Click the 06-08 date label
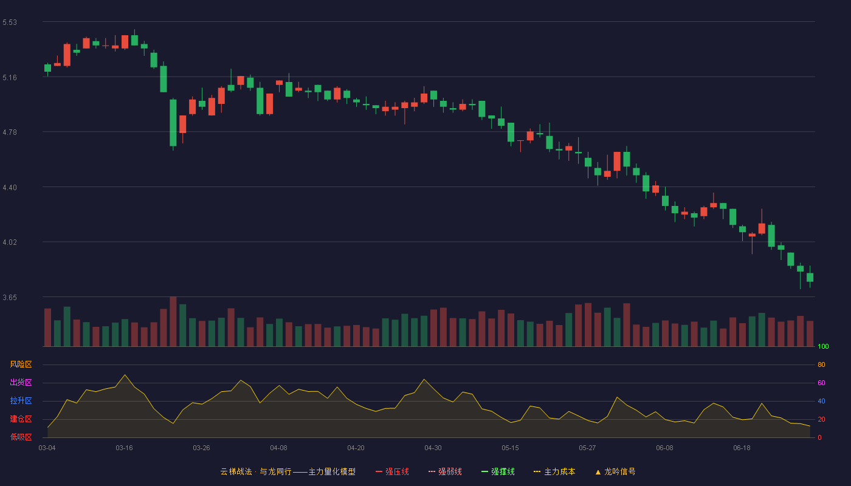The image size is (851, 486). 664,448
